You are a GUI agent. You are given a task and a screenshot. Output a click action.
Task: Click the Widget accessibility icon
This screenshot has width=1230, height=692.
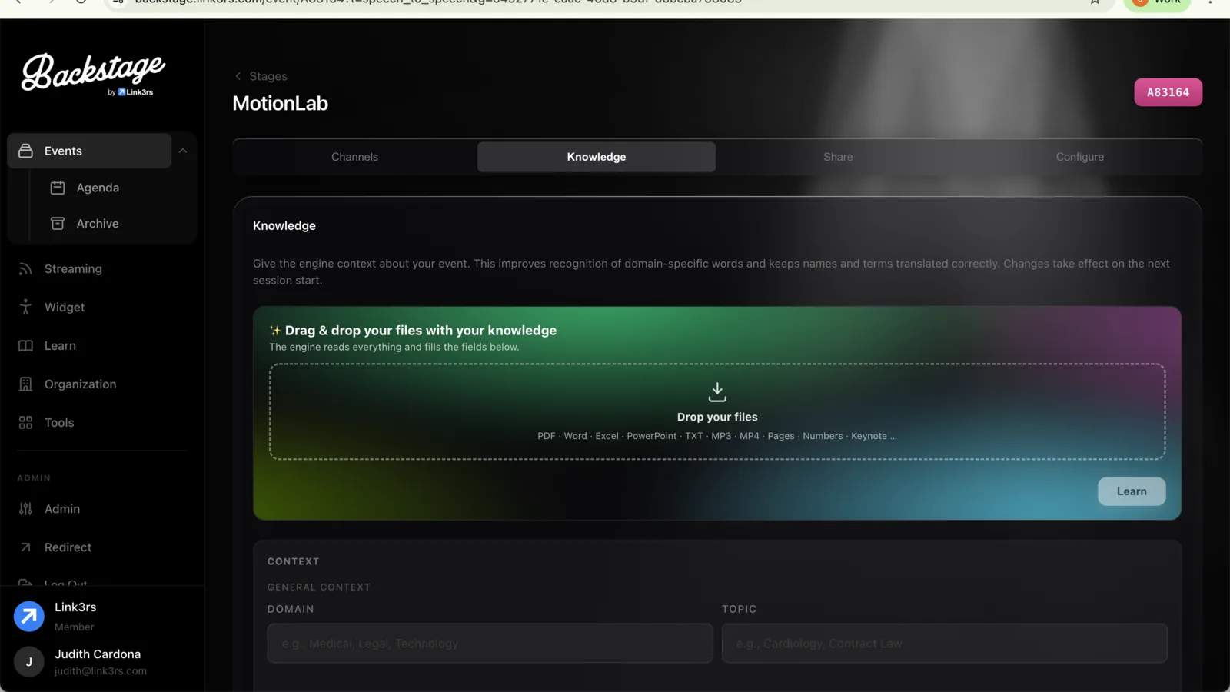(25, 307)
